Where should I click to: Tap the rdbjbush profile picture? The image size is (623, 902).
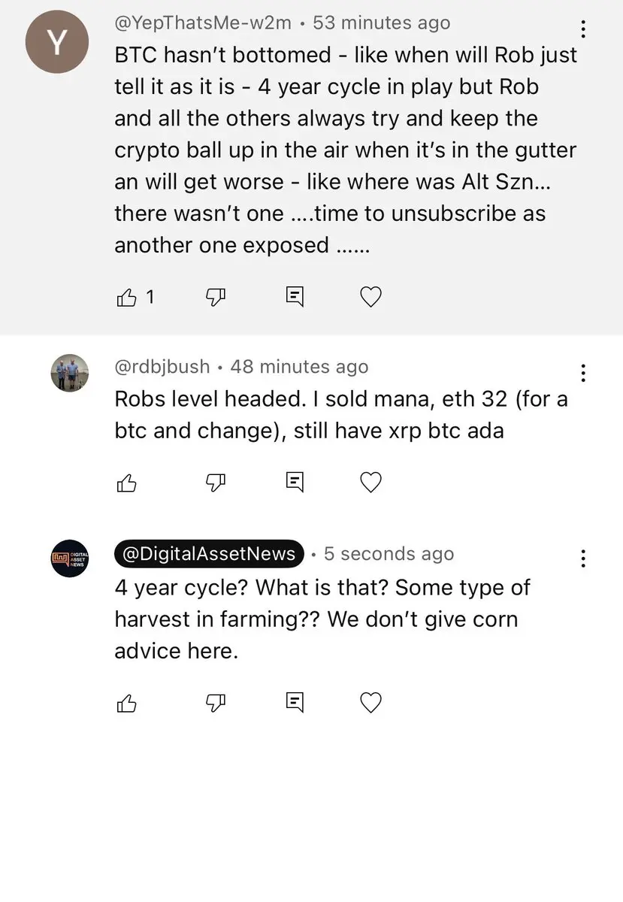tap(70, 371)
